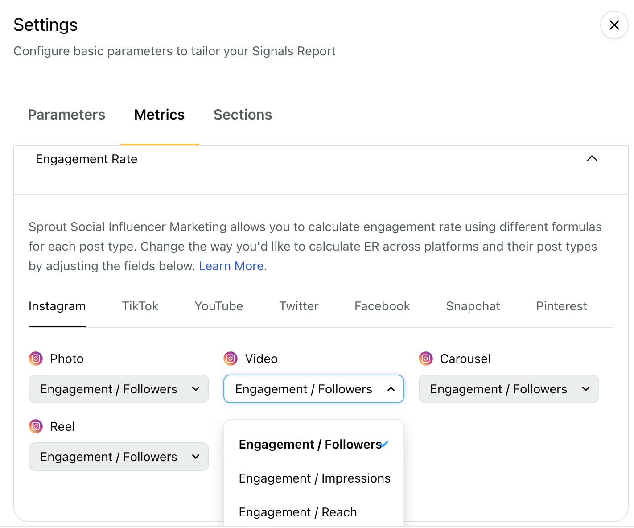
Task: Click the Engagement Rate section header
Action: (321, 170)
